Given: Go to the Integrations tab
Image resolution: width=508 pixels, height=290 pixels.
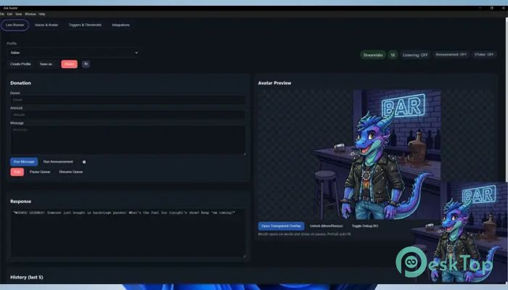Looking at the screenshot, I should [121, 25].
